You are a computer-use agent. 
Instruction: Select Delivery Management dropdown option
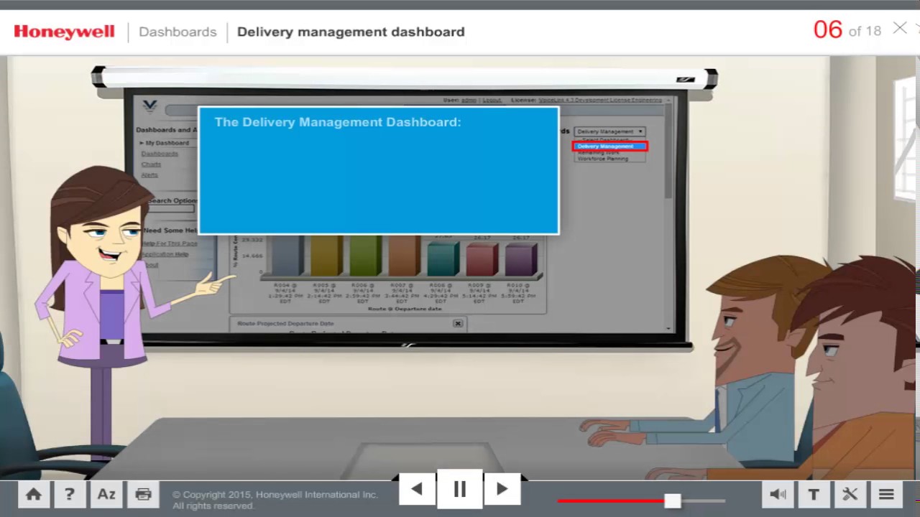click(610, 146)
